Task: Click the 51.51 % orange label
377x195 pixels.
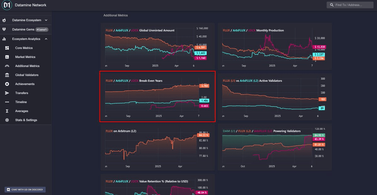Action: tap(319, 144)
